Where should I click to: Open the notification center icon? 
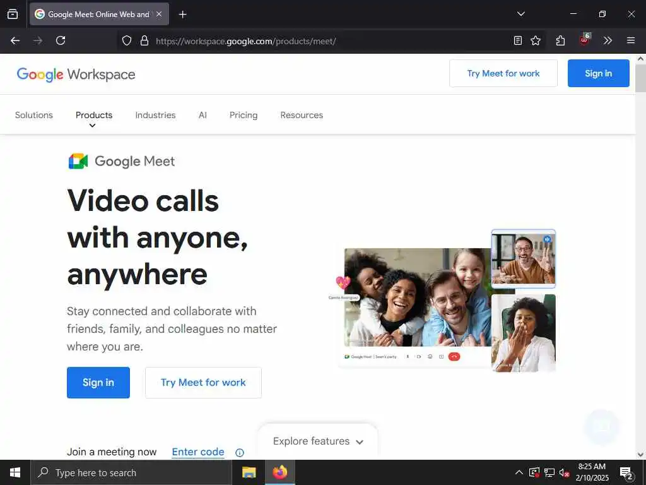(626, 473)
